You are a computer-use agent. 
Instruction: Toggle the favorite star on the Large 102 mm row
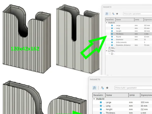tap(112, 25)
